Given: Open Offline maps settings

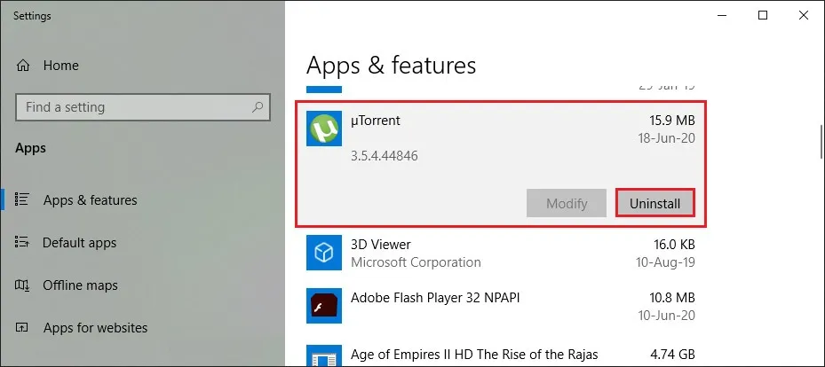Looking at the screenshot, I should 80,285.
